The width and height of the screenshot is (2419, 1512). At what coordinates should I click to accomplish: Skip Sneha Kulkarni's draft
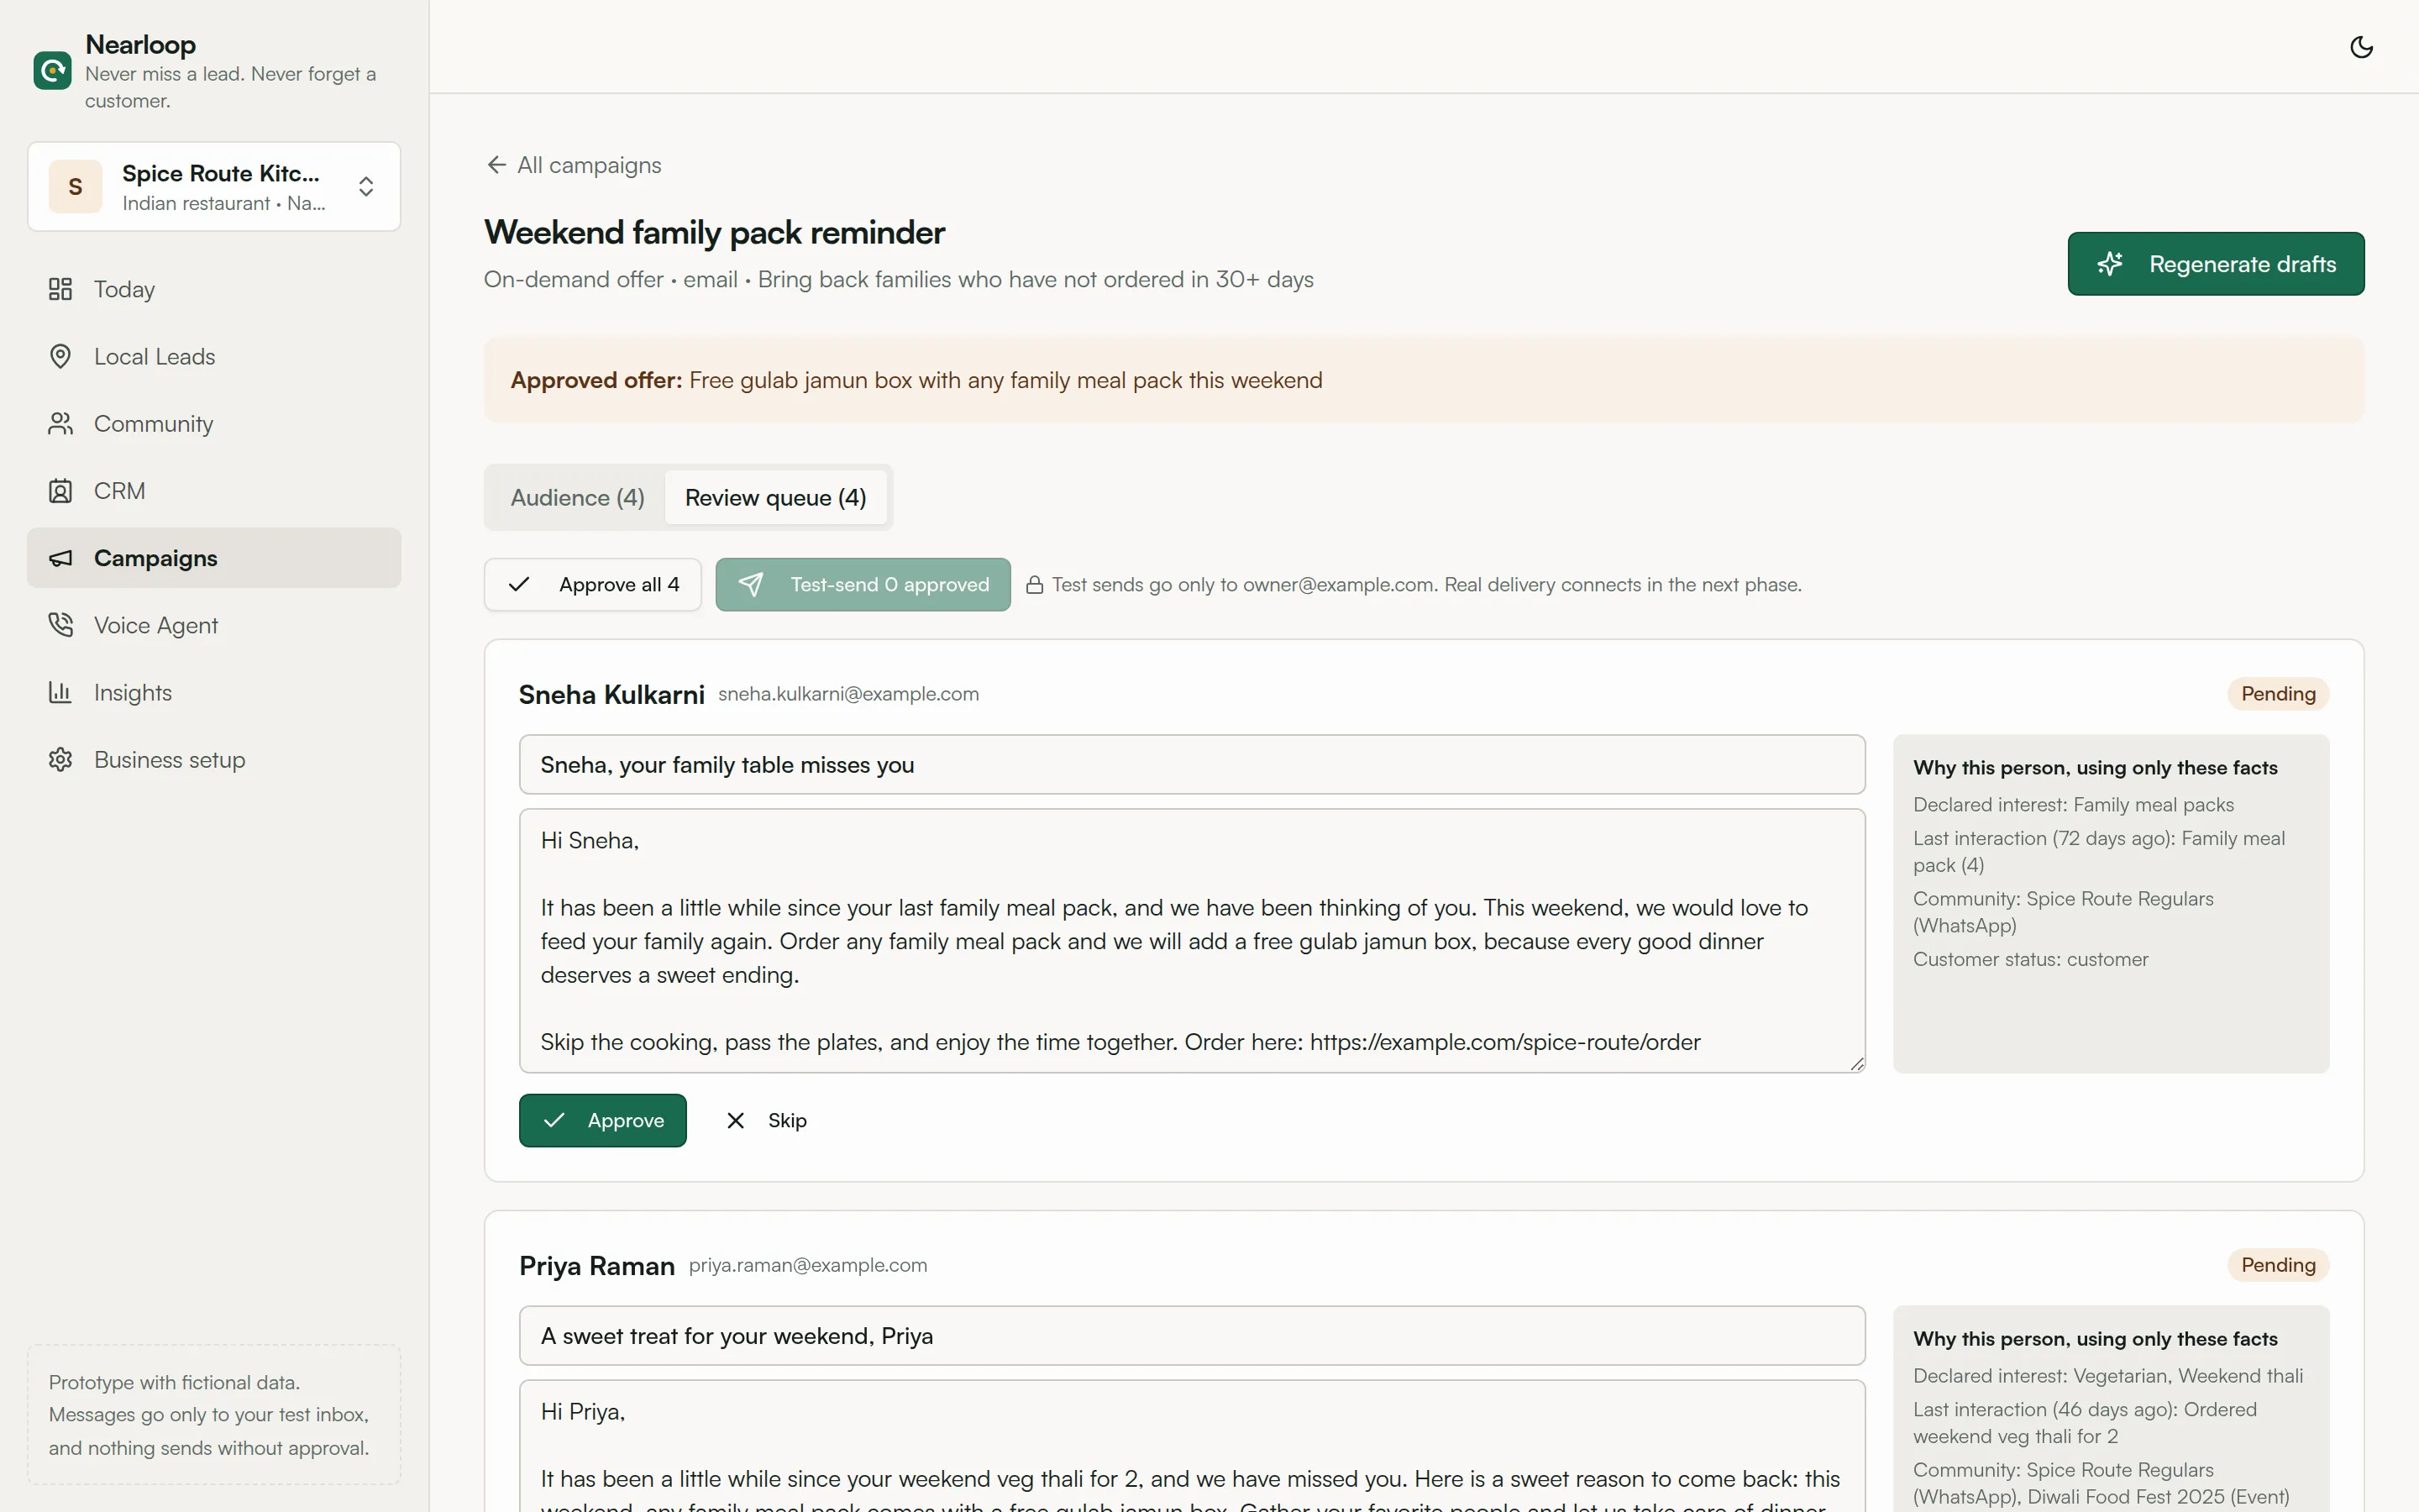[766, 1120]
